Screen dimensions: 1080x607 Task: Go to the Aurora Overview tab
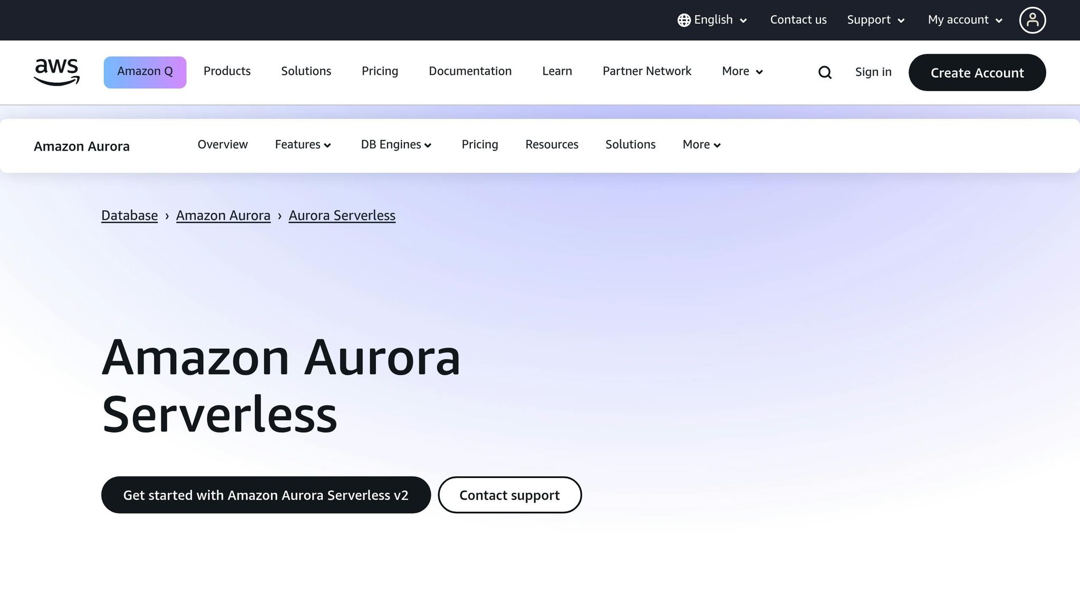point(223,144)
